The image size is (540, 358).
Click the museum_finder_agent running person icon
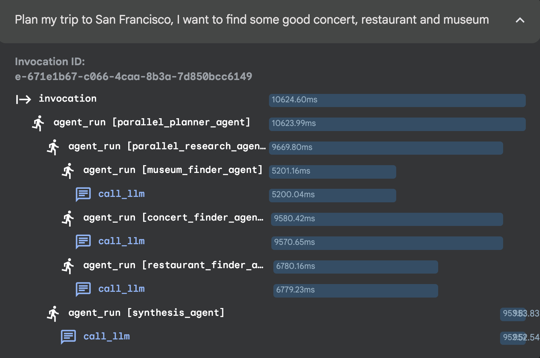click(68, 171)
